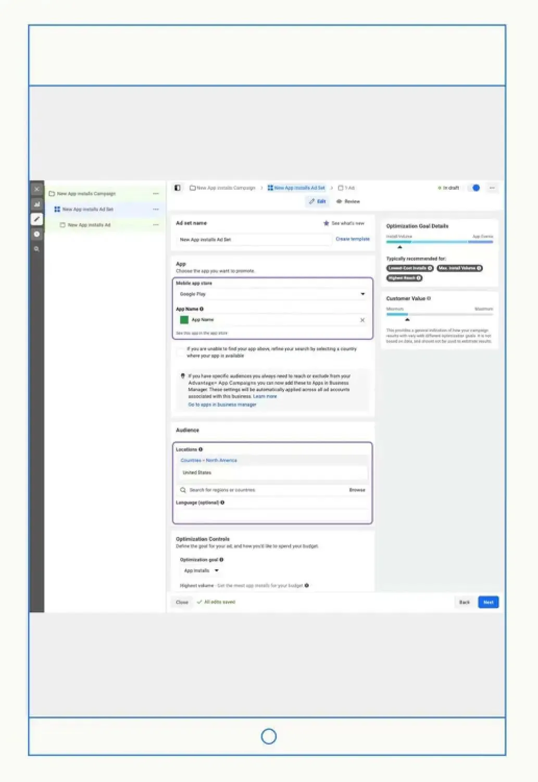The width and height of the screenshot is (538, 782).
Task: Open the Mobile app store Google Play dropdown
Action: 272,294
